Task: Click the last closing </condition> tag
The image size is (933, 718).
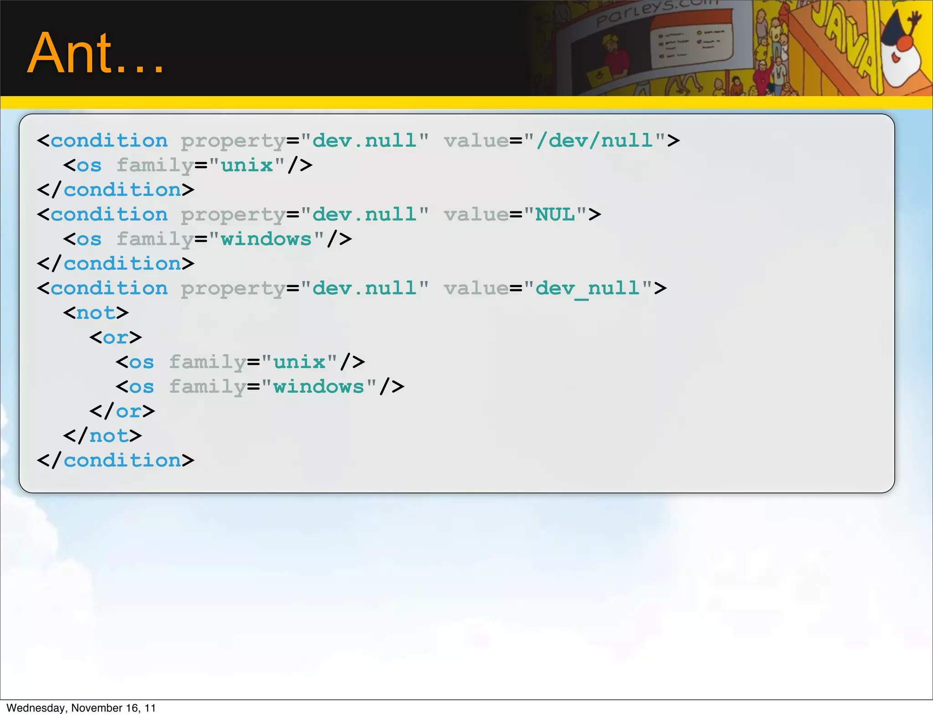Action: coord(116,460)
